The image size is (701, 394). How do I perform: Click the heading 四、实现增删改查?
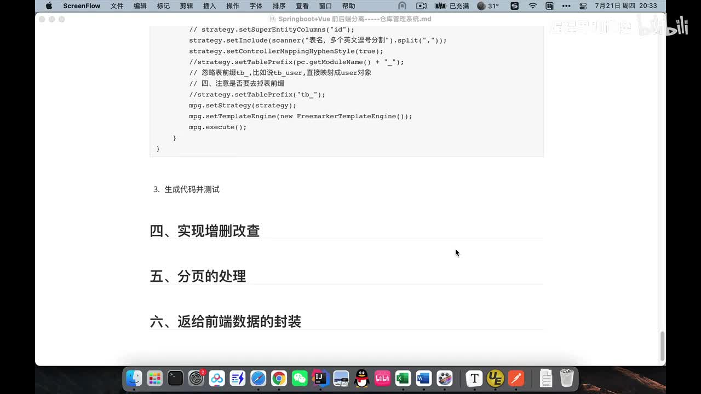[205, 230]
